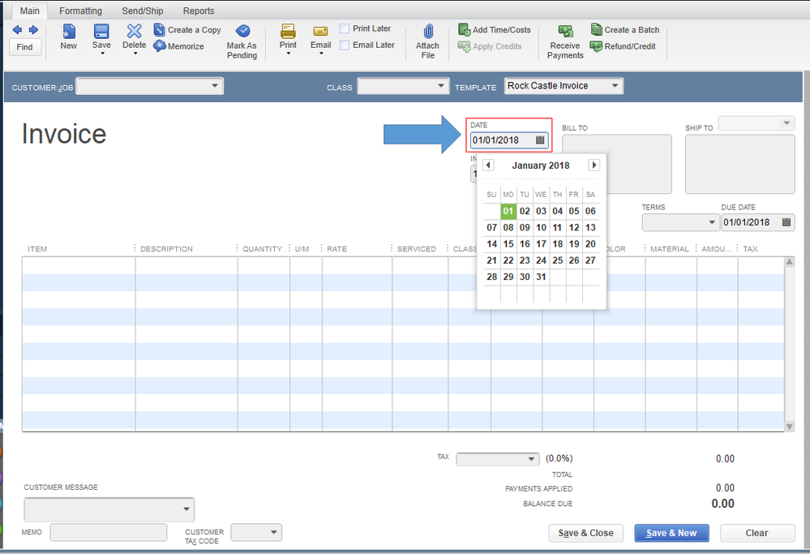
Task: Click Add Time/Costs icon
Action: point(464,29)
